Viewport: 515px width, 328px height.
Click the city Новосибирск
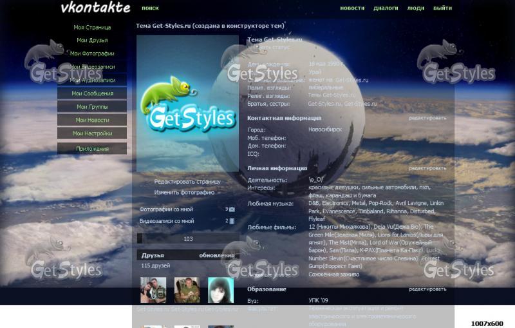click(325, 130)
